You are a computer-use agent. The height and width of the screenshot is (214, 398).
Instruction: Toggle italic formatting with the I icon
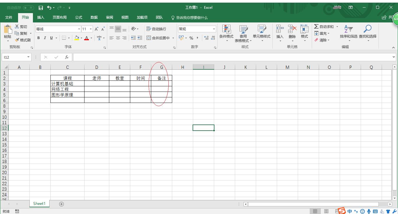(x=45, y=38)
